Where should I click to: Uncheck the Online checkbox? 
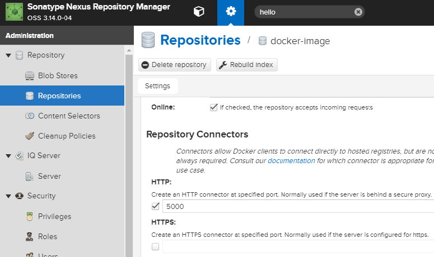pyautogui.click(x=213, y=107)
